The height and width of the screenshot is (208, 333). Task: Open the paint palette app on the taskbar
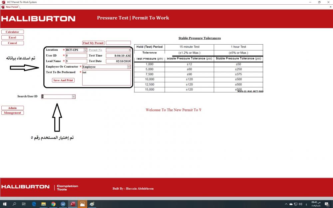coord(92,204)
